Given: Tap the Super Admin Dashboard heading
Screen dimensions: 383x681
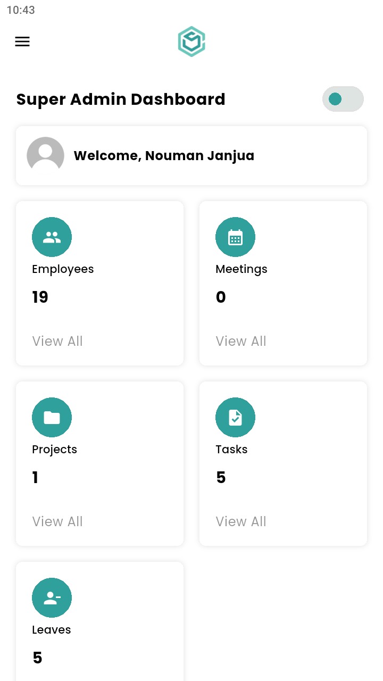Looking at the screenshot, I should click(121, 99).
